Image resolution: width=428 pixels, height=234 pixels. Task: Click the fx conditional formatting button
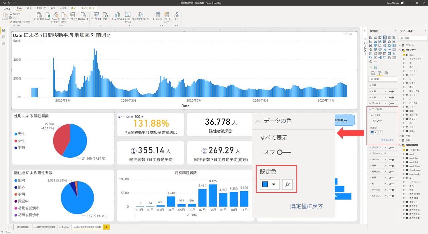[x=287, y=185]
